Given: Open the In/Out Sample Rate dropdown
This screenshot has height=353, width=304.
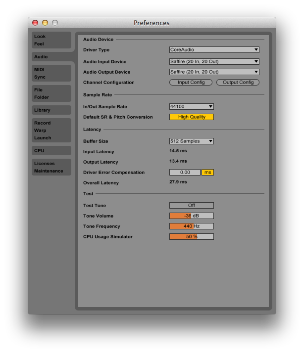Looking at the screenshot, I should click(x=192, y=106).
